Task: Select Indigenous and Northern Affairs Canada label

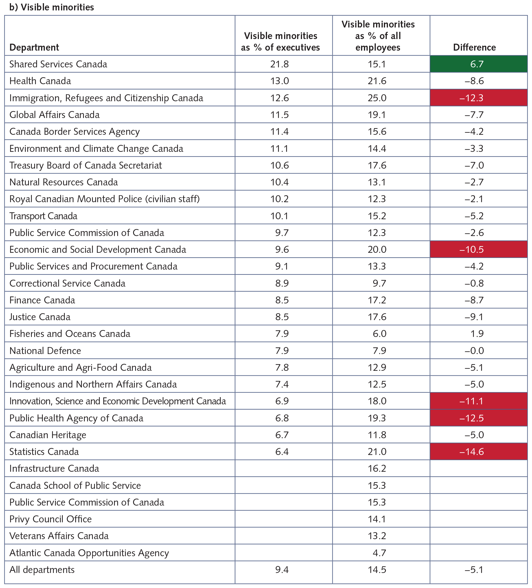Action: (x=93, y=384)
